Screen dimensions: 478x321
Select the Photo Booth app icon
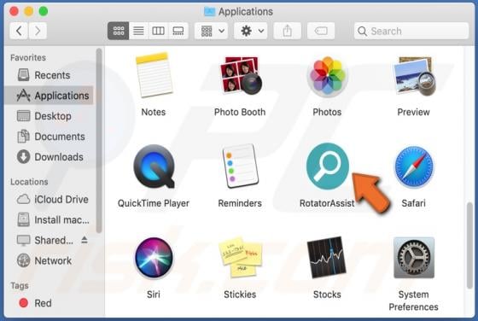click(241, 76)
